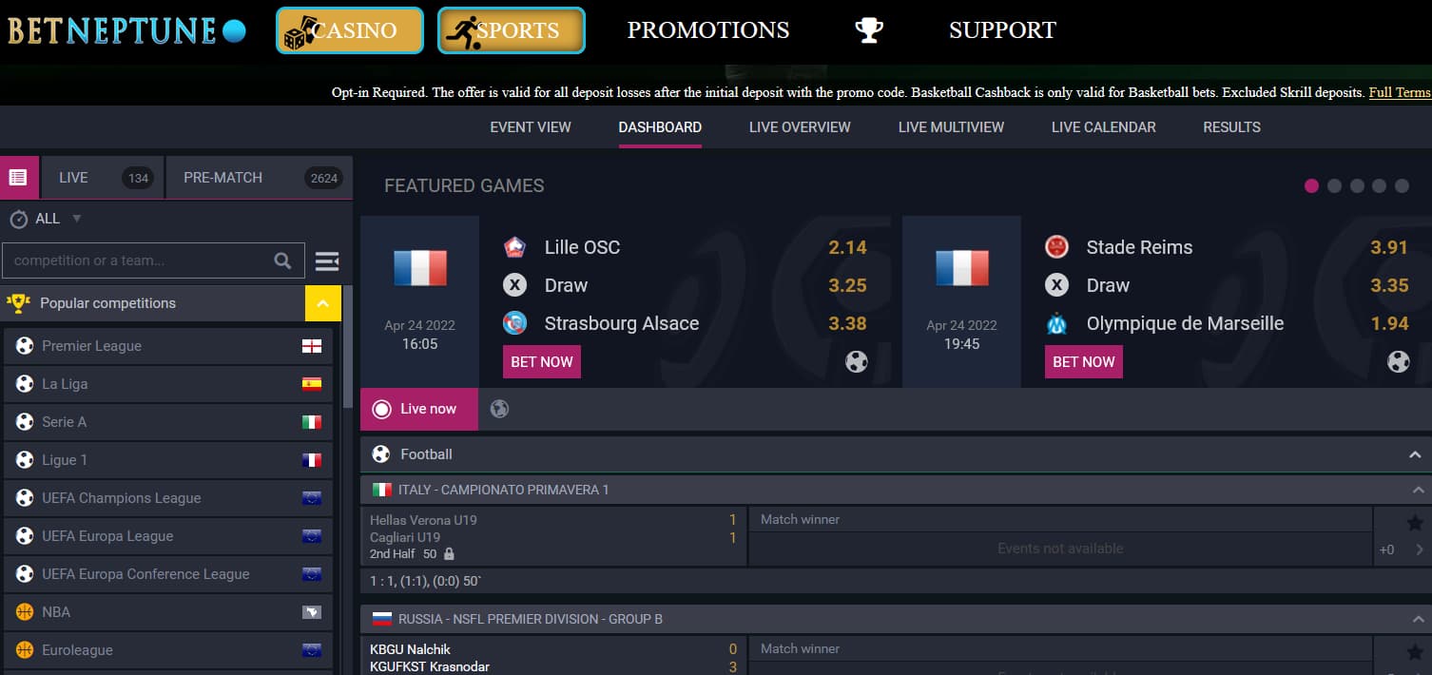
Task: Click the Football section ball icon
Action: coord(381,454)
